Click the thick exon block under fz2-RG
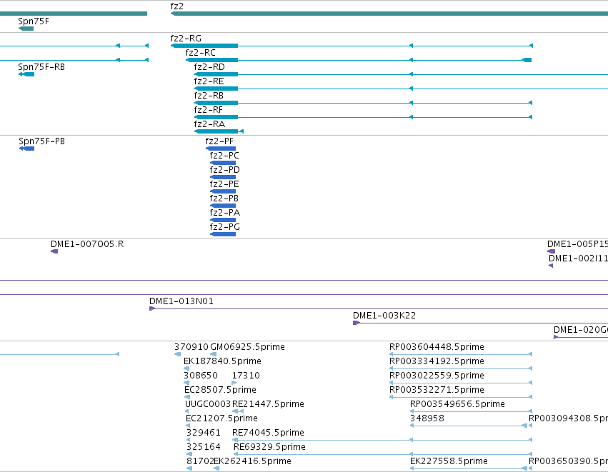Image resolution: width=608 pixels, height=472 pixels. coord(204,46)
